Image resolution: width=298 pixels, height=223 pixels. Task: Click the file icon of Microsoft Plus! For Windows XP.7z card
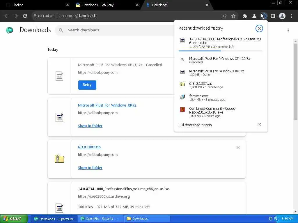pos(59,117)
